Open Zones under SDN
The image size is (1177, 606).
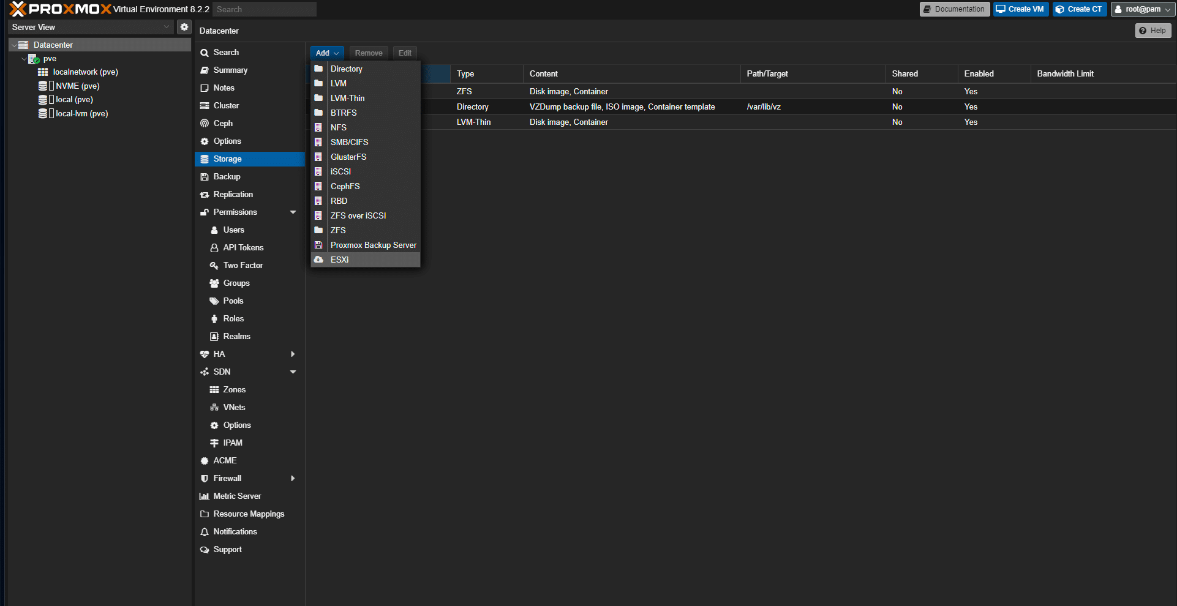click(250, 390)
